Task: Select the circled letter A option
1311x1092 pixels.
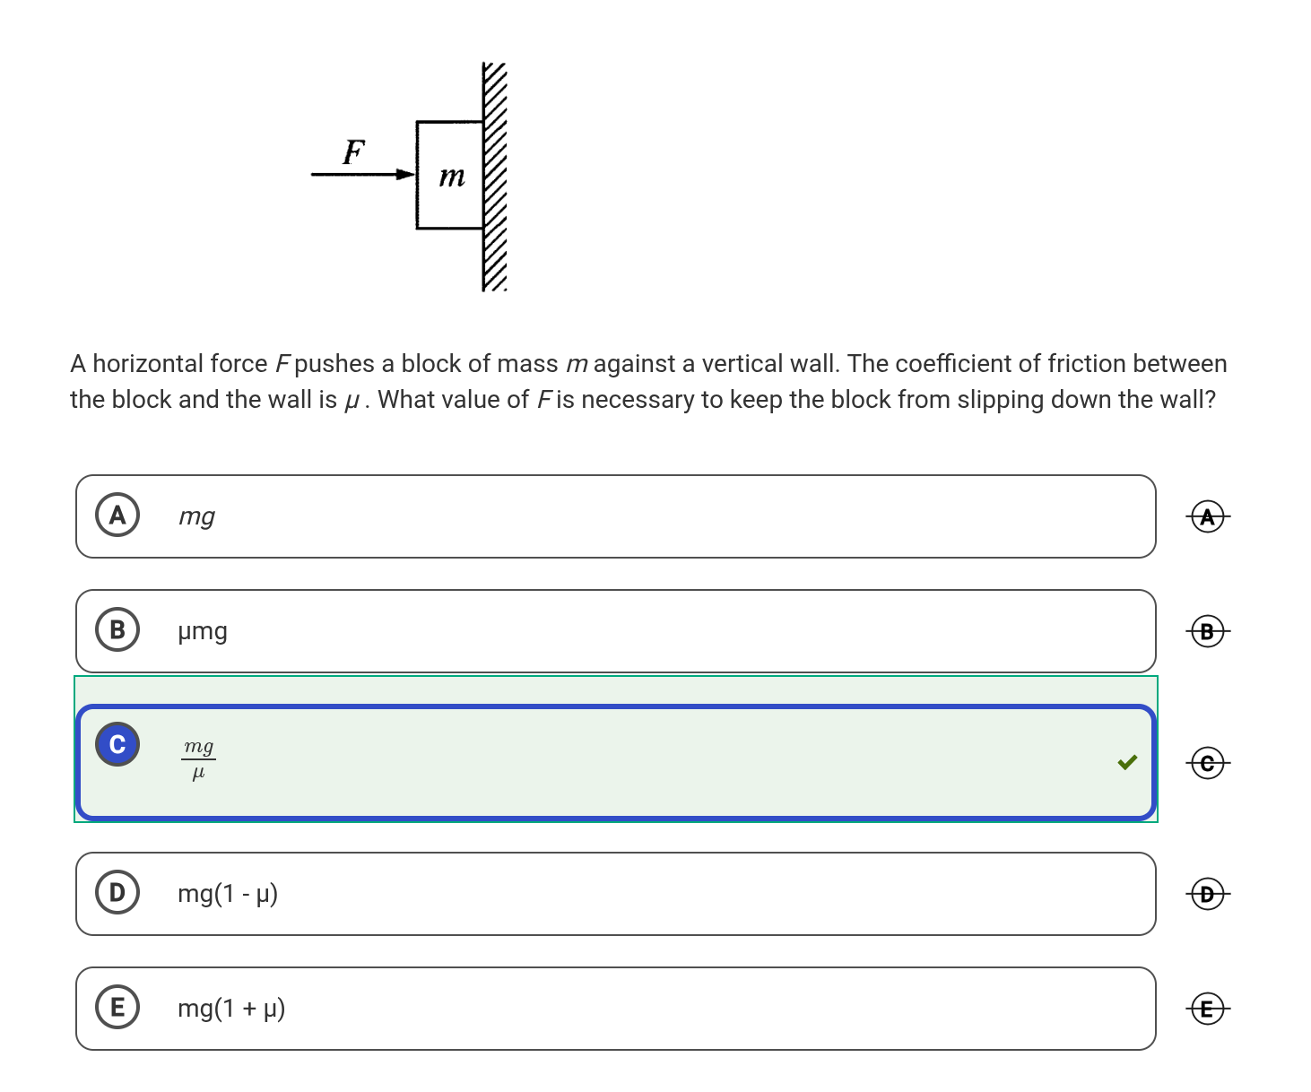Action: pos(117,516)
